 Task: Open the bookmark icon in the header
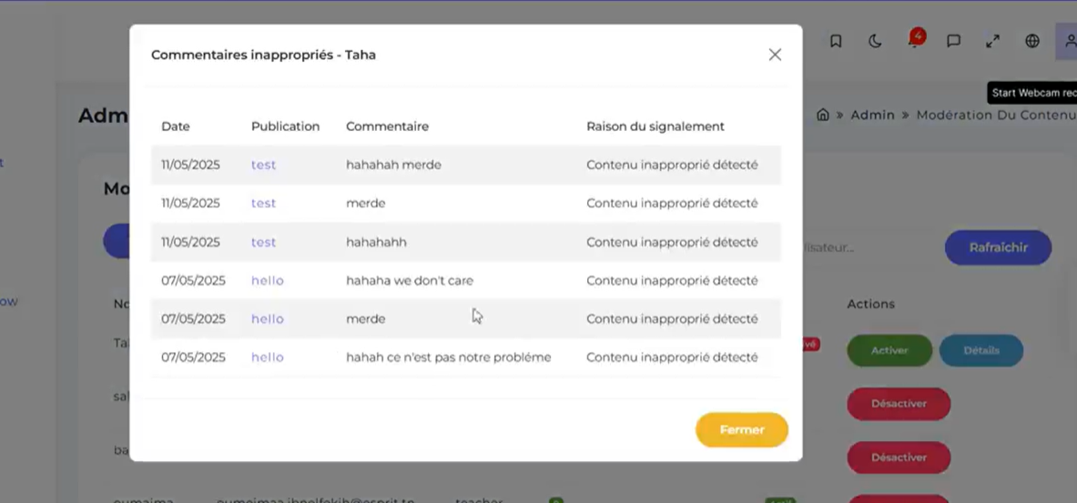(836, 41)
